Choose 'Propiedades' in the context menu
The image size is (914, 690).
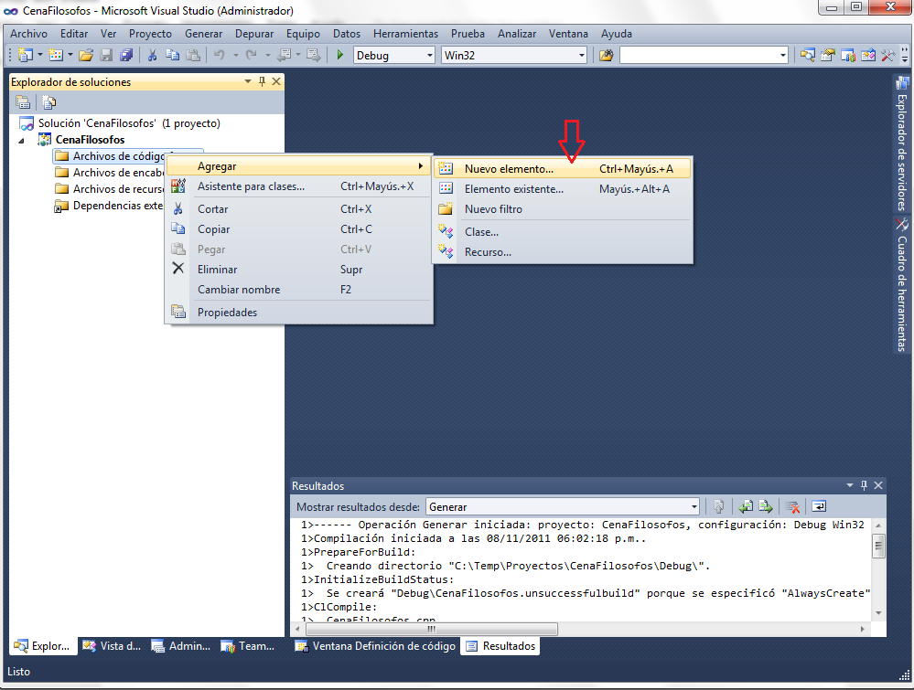[227, 313]
